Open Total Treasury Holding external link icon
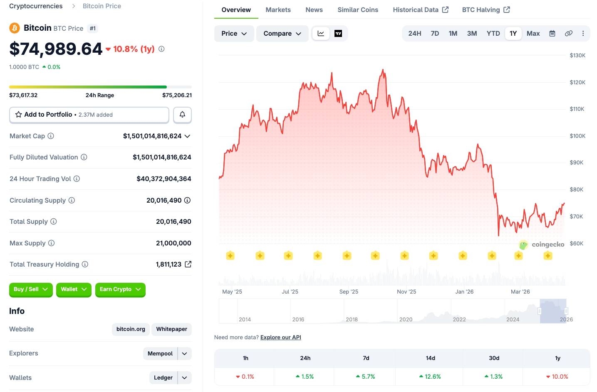This screenshot has height=392, width=597. pyautogui.click(x=188, y=264)
